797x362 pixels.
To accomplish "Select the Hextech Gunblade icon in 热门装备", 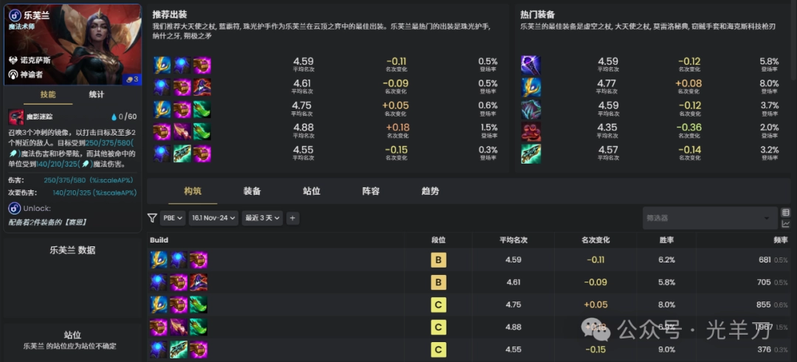I will coord(531,153).
